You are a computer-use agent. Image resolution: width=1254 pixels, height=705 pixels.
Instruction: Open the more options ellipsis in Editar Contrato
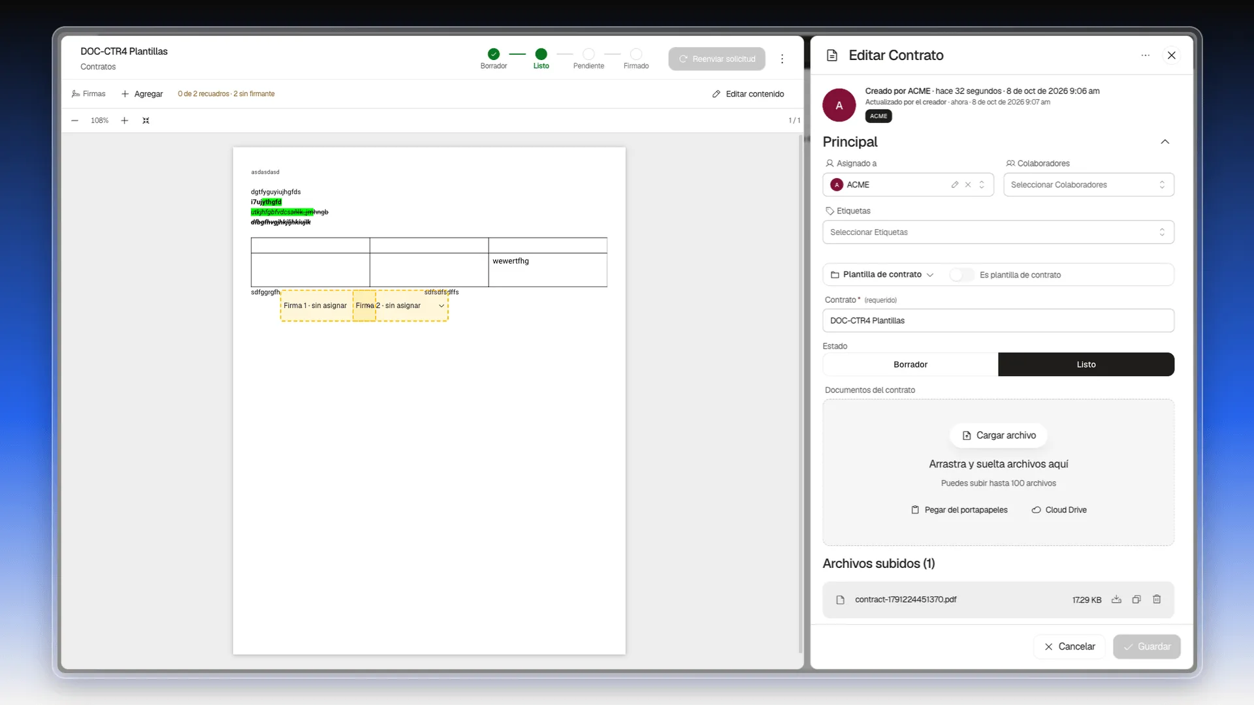pos(1145,55)
